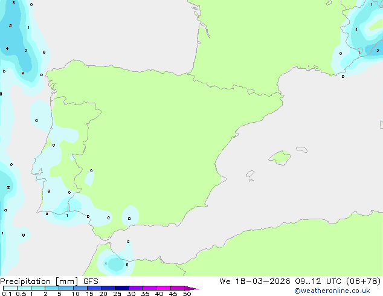383x296 pixels.
Task: Pick the 30–35 mm purple legend swatch
Action: 135,288
